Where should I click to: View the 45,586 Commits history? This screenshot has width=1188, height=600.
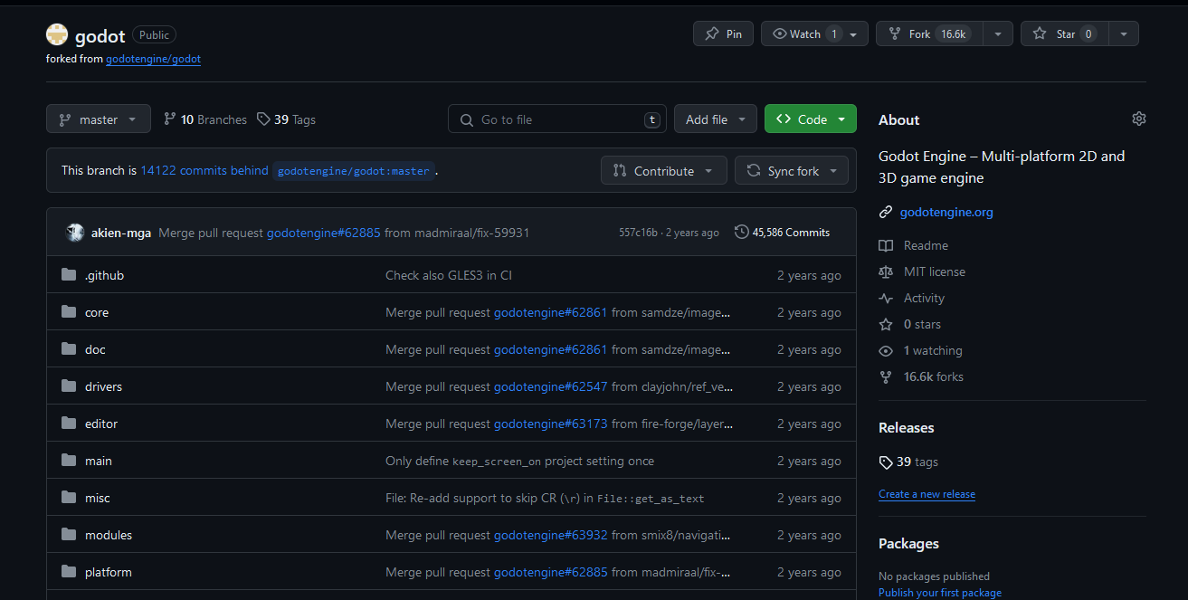(x=783, y=233)
